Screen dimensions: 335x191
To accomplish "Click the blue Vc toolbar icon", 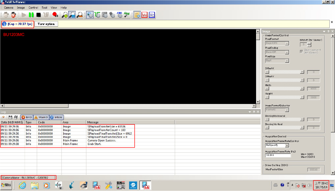I will [x=152, y=15].
